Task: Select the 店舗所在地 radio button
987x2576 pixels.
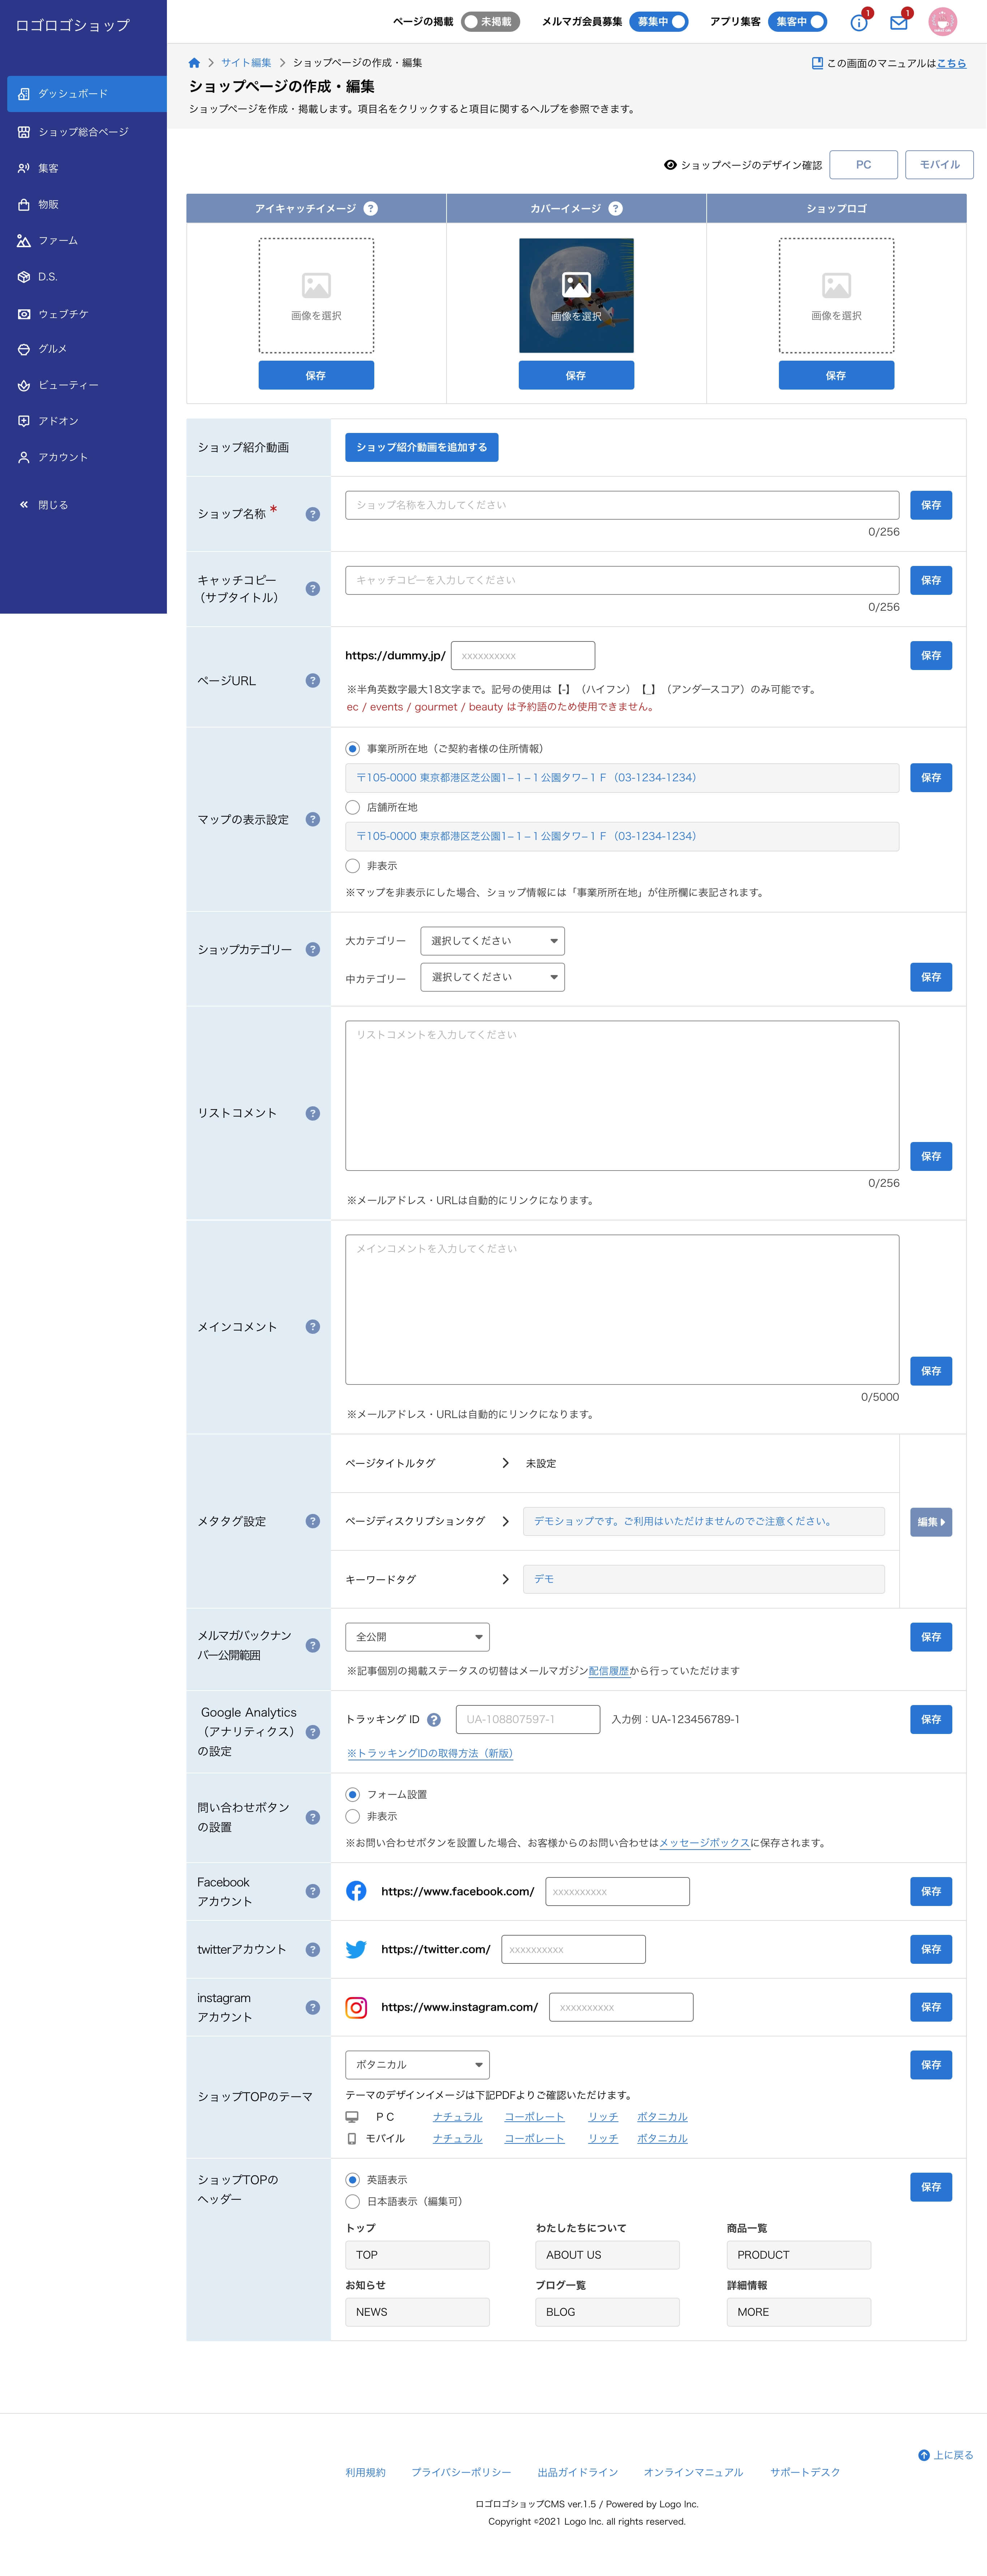Action: pyautogui.click(x=352, y=807)
